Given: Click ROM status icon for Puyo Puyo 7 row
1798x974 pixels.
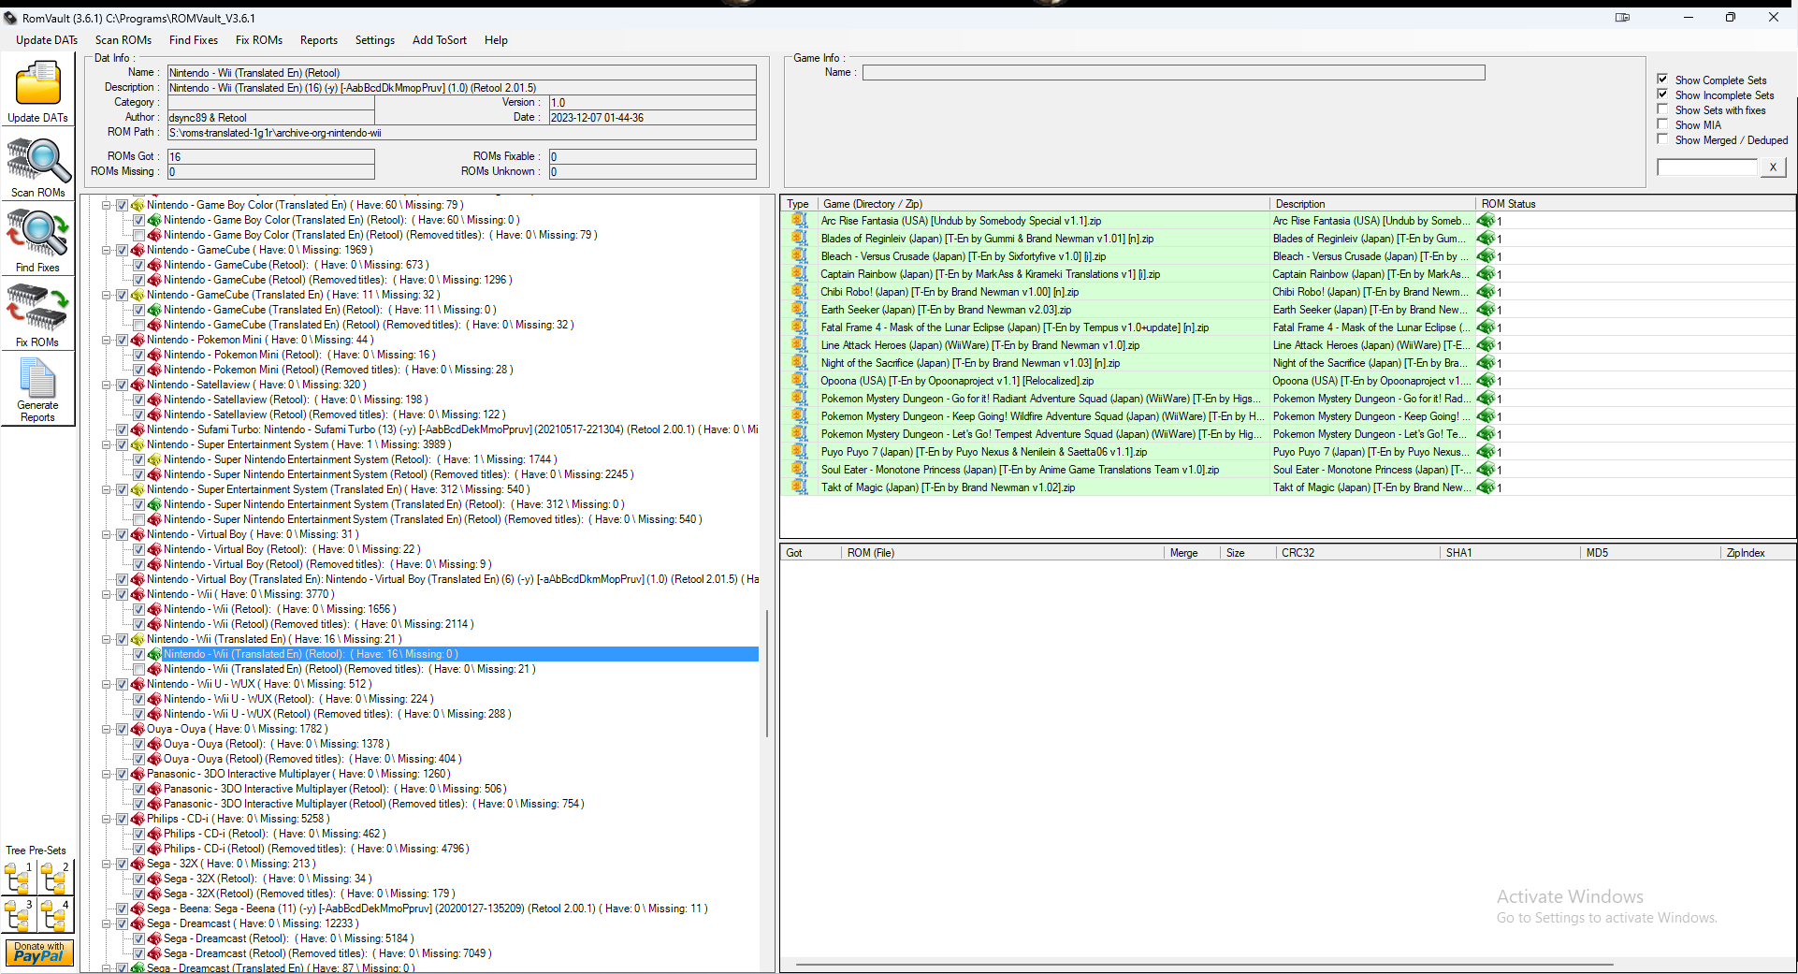Looking at the screenshot, I should coord(1486,452).
